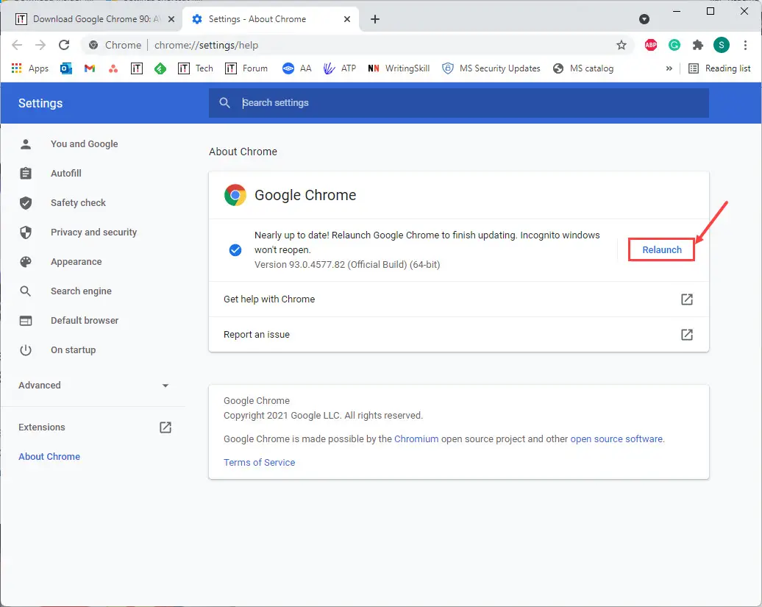Follow the open source software link

click(x=616, y=439)
